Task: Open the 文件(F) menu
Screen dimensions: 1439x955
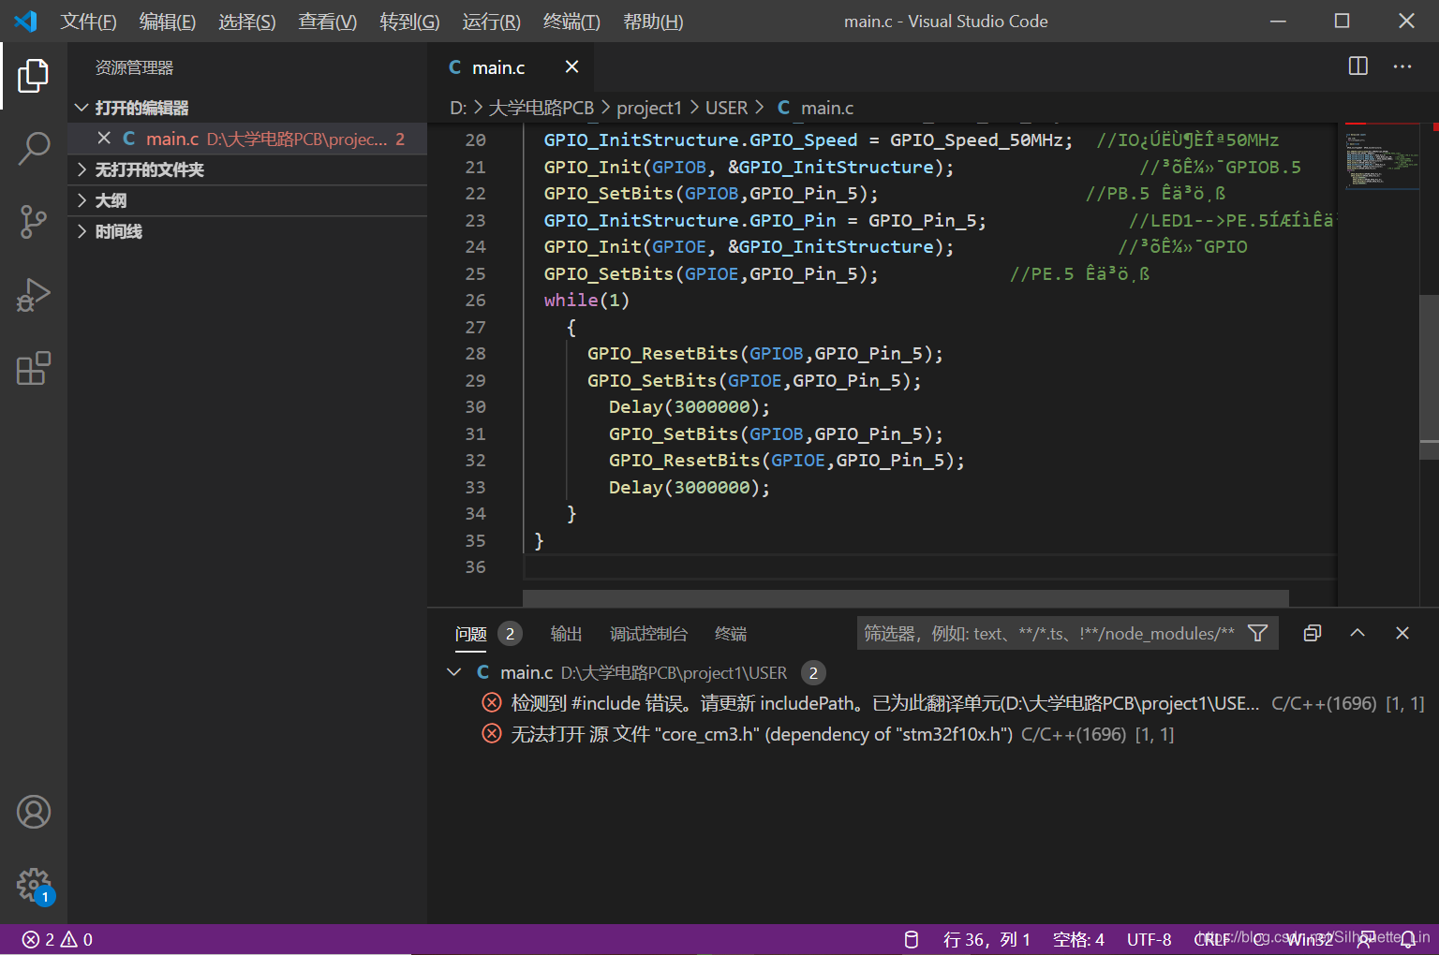Action: (89, 21)
